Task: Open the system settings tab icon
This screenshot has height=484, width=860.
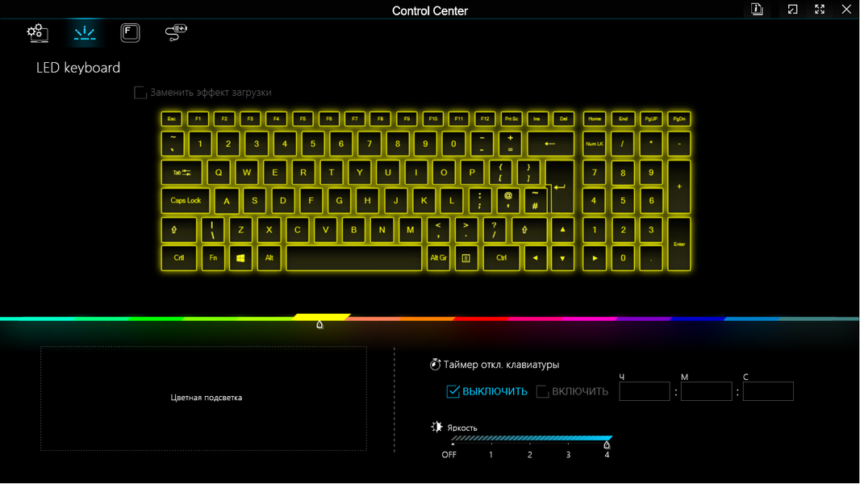Action: click(x=37, y=33)
